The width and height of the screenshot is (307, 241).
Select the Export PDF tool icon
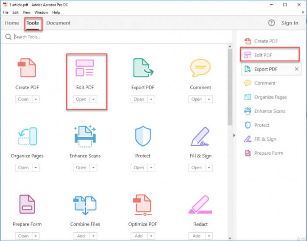pos(143,68)
